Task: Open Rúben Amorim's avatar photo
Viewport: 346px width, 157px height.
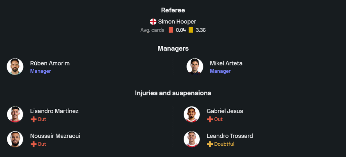Action: tap(15, 66)
